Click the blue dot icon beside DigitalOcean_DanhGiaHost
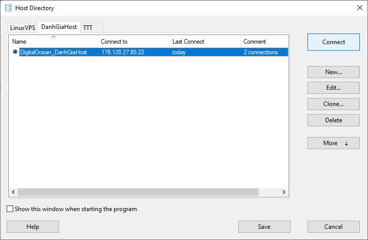 click(x=15, y=52)
